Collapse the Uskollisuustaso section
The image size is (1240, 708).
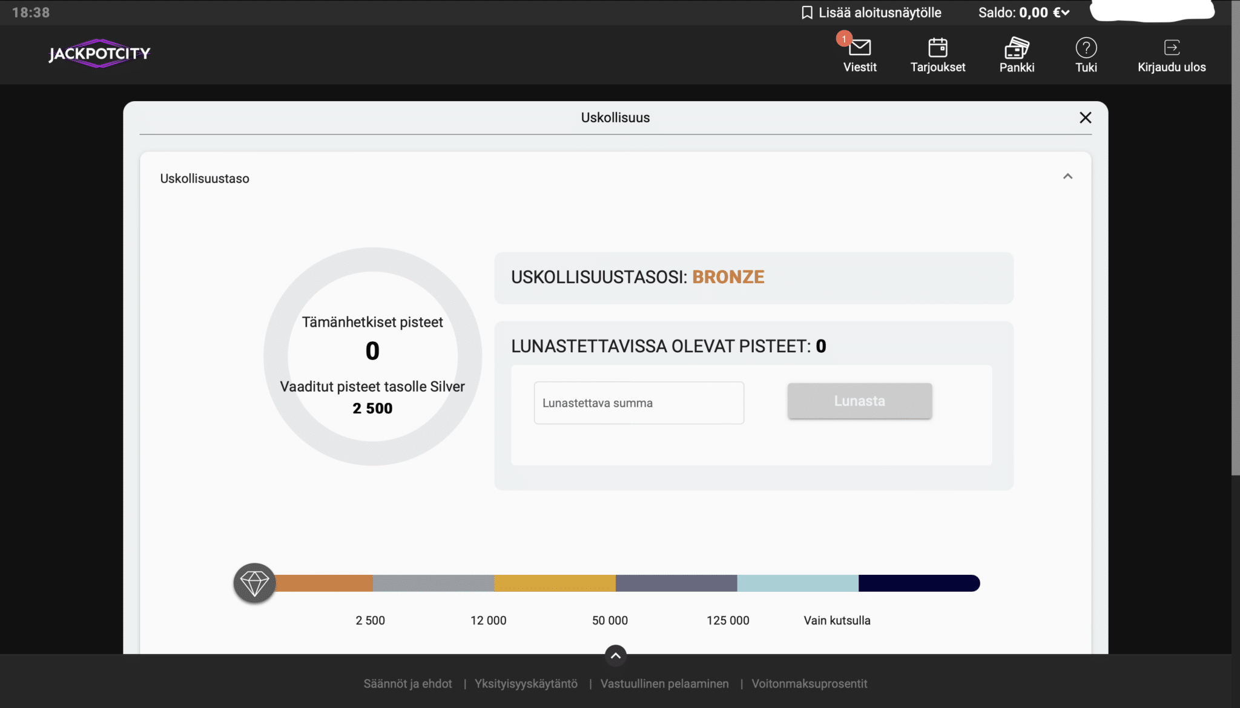pyautogui.click(x=1068, y=177)
